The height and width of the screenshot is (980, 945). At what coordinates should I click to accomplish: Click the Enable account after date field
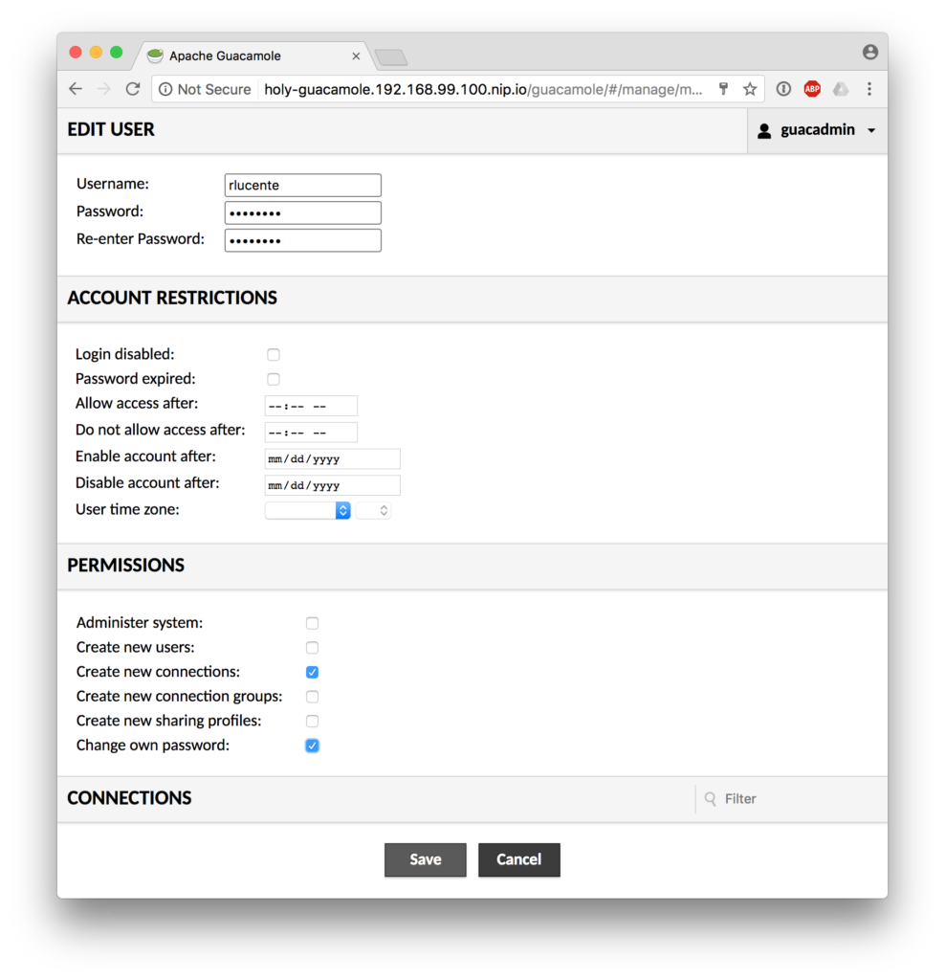(x=332, y=458)
